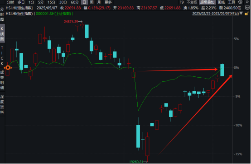
Task: Select the 5分 period tab
Action: [x=41, y=2]
